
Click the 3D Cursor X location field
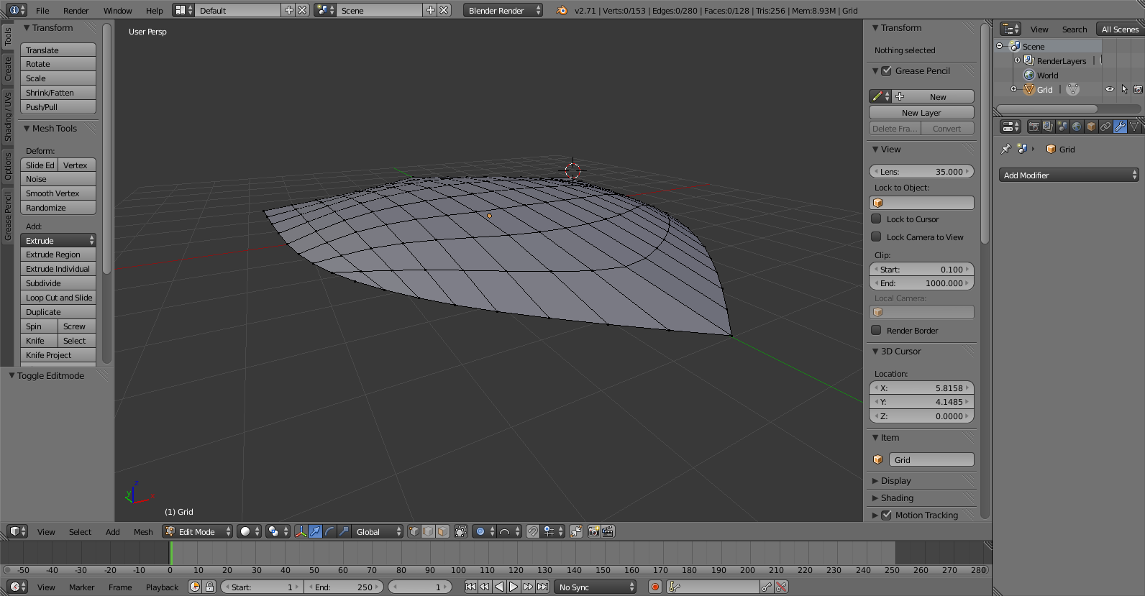[921, 388]
